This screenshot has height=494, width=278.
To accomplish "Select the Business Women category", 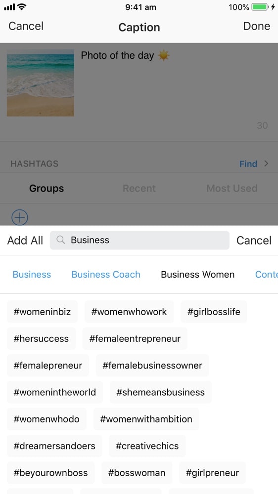I will [197, 274].
